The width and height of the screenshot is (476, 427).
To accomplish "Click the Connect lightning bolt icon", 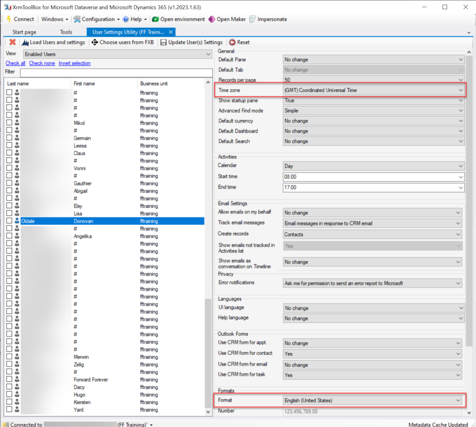I will coord(9,19).
